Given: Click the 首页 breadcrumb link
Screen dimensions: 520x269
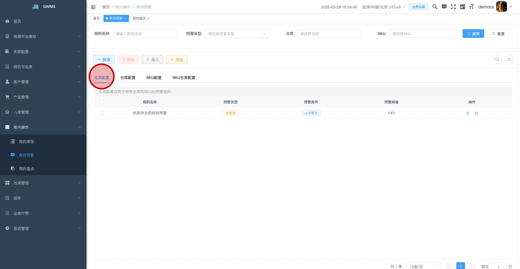Looking at the screenshot, I should click(106, 7).
